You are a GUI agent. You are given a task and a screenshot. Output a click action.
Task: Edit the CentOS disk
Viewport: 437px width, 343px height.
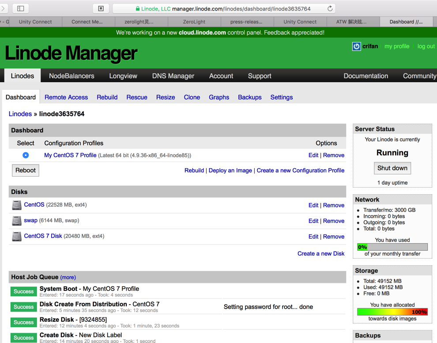coord(313,205)
